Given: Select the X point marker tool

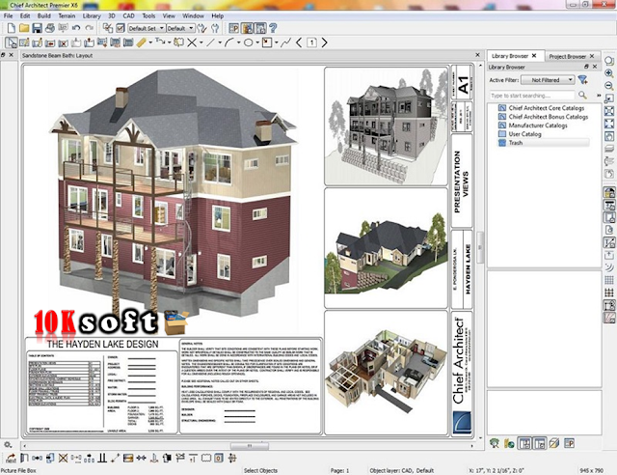Looking at the screenshot, I should coord(192,42).
